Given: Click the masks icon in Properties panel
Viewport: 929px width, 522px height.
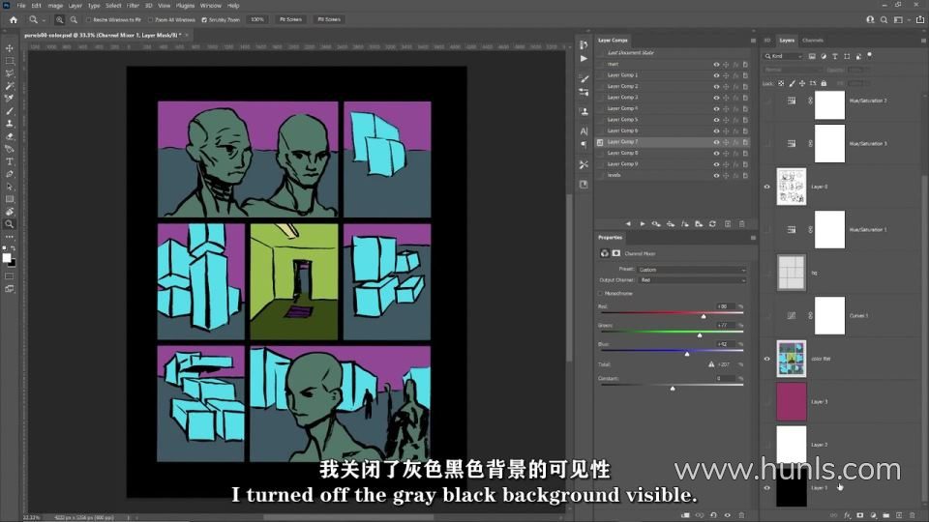Looking at the screenshot, I should point(616,253).
